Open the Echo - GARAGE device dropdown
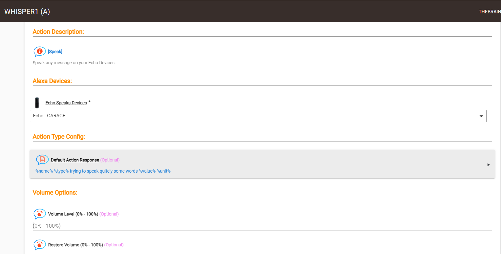Screen dimensions: 501x254 pos(258,116)
